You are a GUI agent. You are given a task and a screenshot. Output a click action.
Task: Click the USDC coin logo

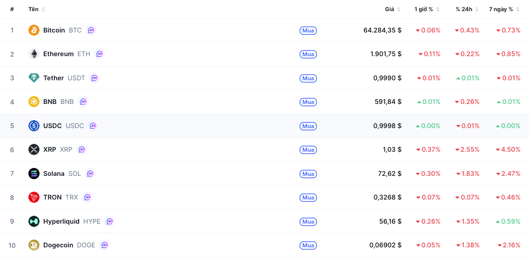coord(34,126)
